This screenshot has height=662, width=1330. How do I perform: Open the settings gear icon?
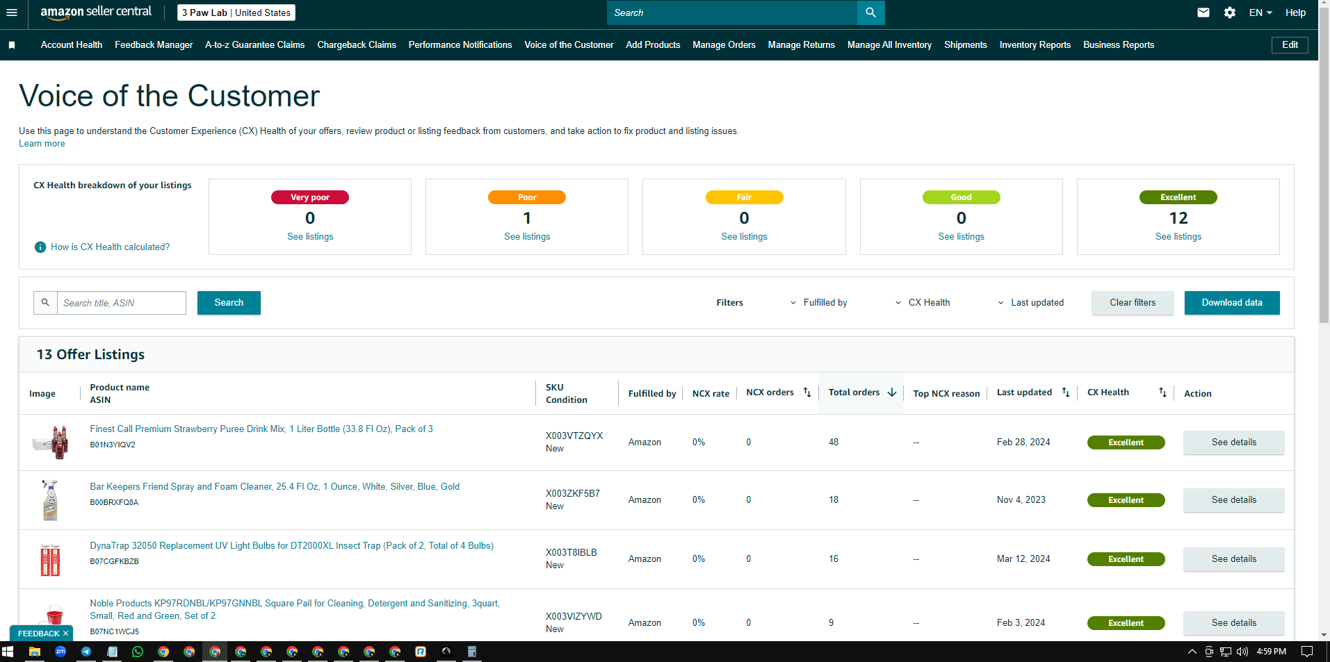[x=1230, y=13]
